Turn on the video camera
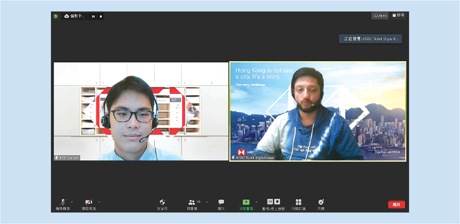 tap(89, 204)
